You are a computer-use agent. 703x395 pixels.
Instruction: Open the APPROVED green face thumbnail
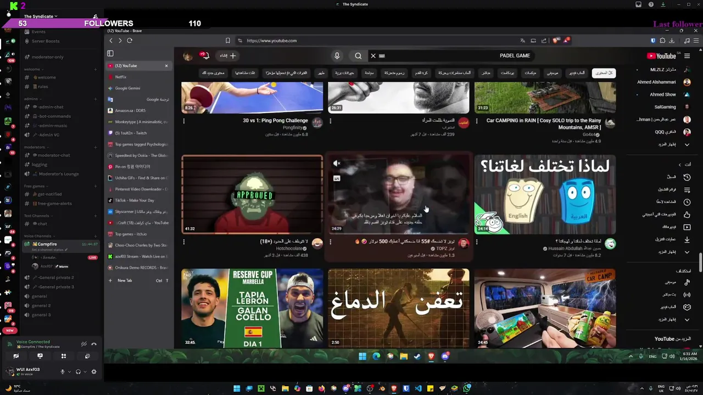(x=252, y=194)
